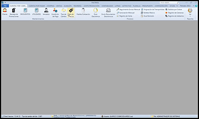
Task: Click Condición de Pago icon
Action: click(x=55, y=12)
